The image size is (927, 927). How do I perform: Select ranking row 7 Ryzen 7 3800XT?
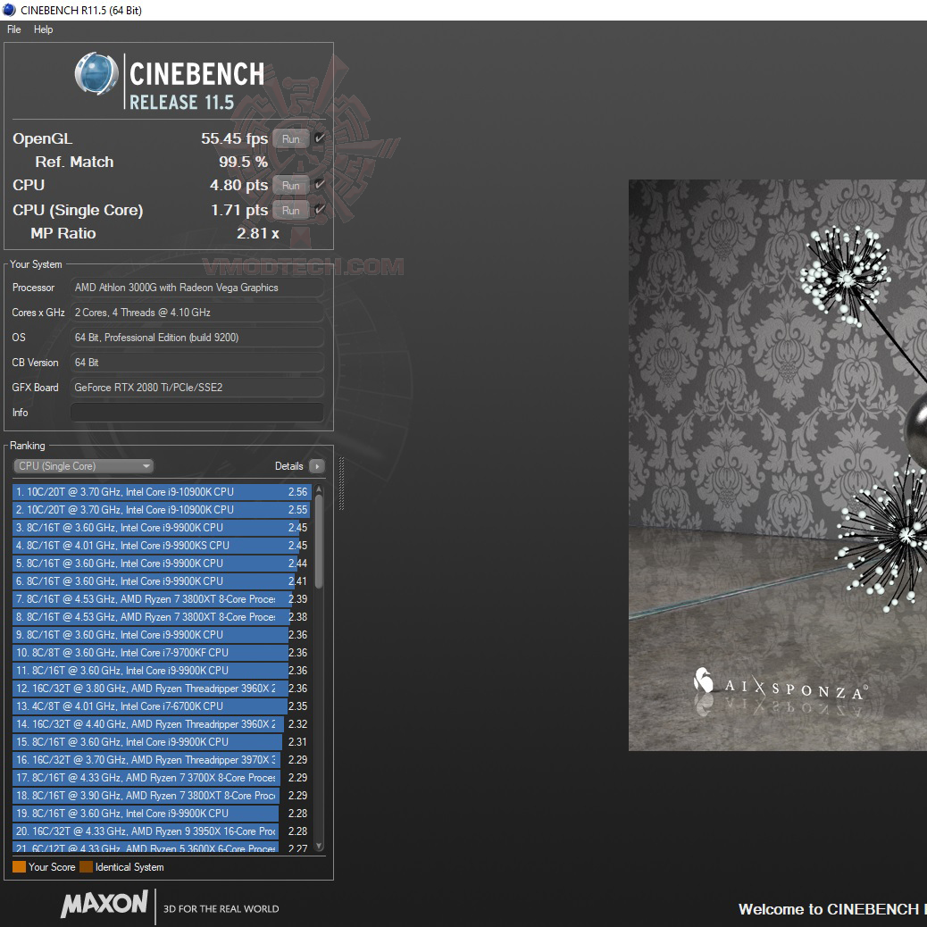(x=162, y=599)
